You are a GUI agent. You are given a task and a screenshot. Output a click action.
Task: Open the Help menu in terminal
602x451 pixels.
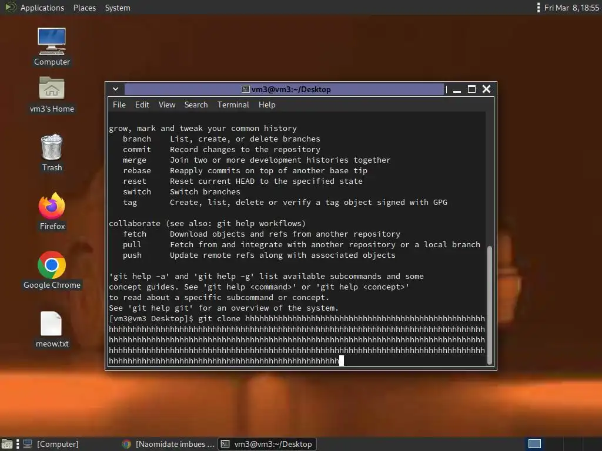267,105
